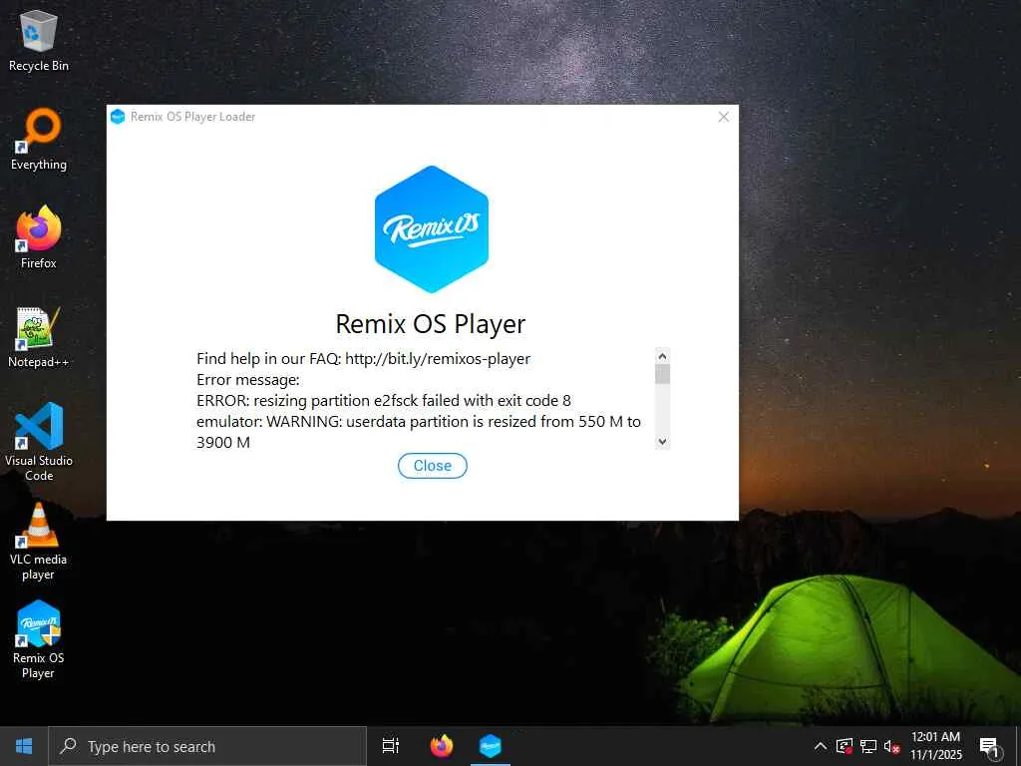Click the Remix OS hexagon logo

point(432,229)
